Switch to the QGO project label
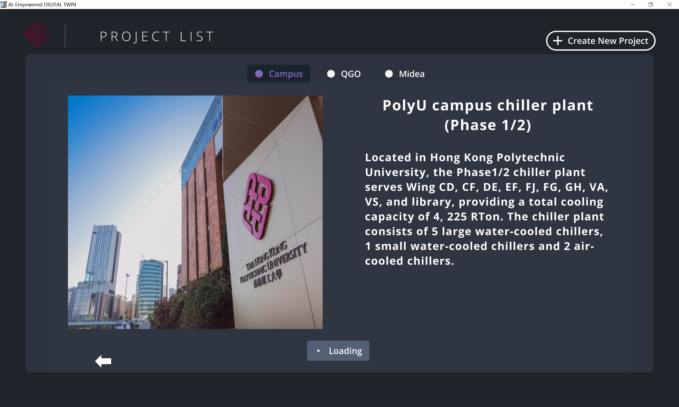This screenshot has height=407, width=679. click(x=351, y=74)
